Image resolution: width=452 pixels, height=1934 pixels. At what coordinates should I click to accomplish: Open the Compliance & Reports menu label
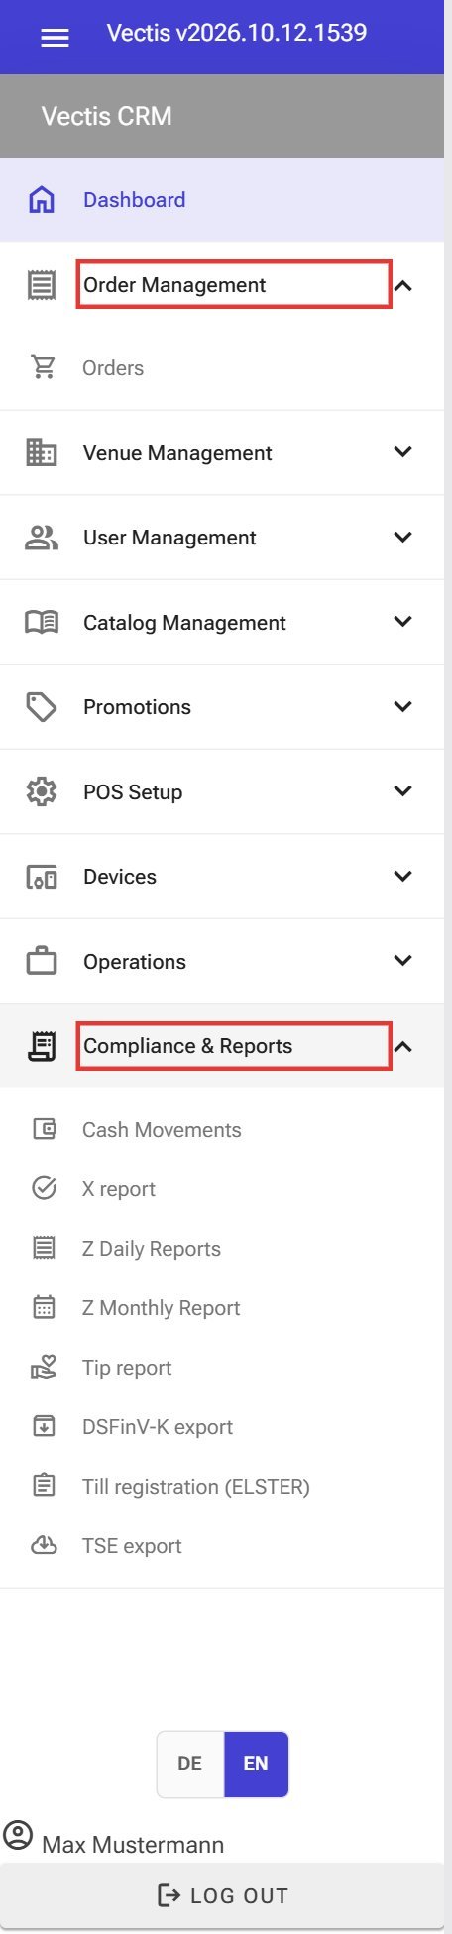[x=187, y=1046]
